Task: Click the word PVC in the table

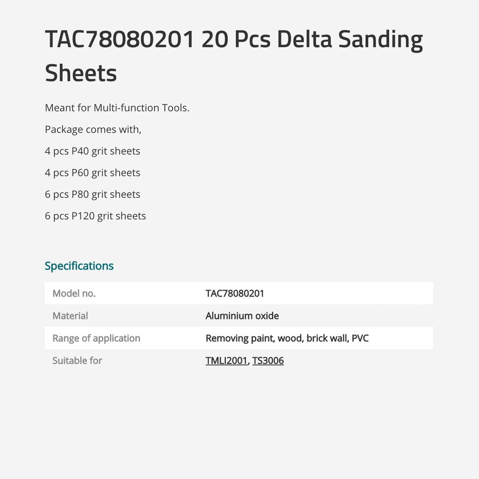Action: coord(360,338)
